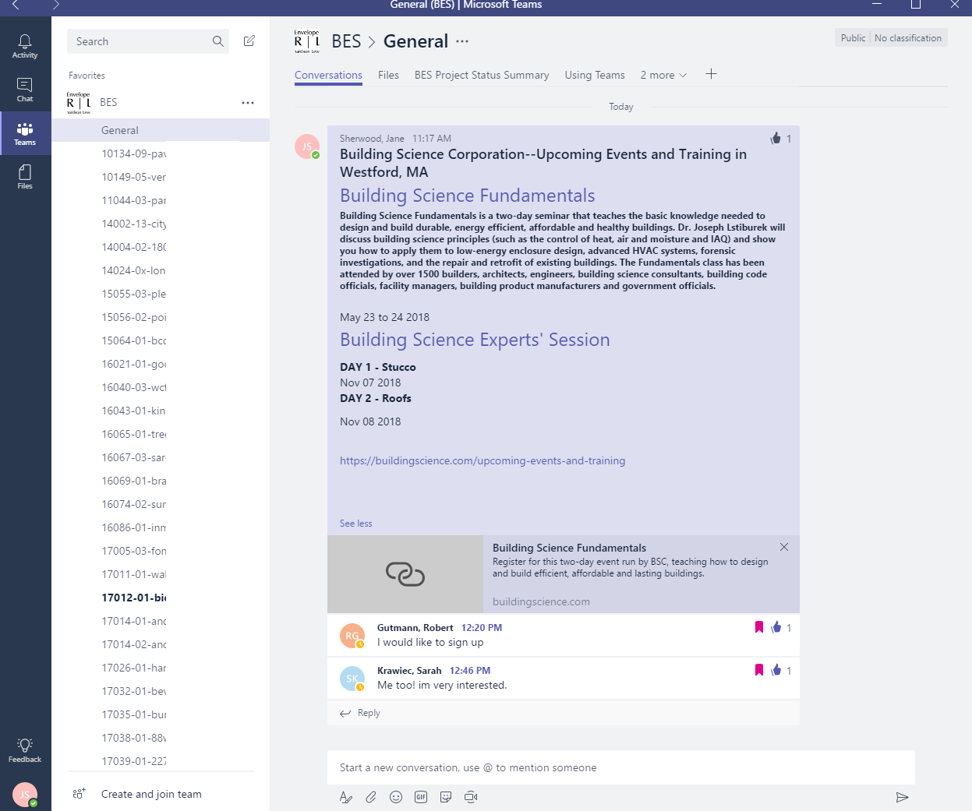Attach a file with paperclip icon
The image size is (972, 811).
371,797
